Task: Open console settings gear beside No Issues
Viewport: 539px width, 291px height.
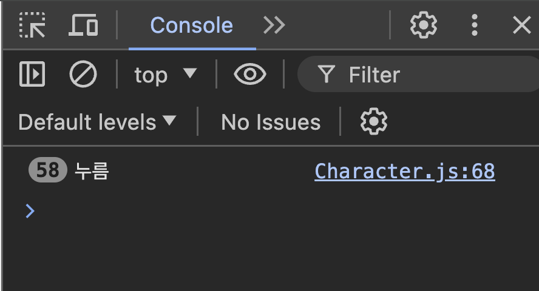Action: pos(373,122)
